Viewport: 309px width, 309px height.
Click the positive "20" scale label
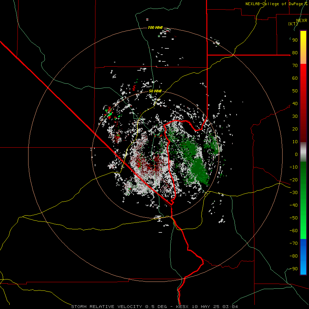point(295,129)
